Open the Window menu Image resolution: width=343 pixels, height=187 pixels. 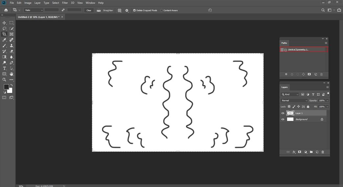pyautogui.click(x=90, y=3)
